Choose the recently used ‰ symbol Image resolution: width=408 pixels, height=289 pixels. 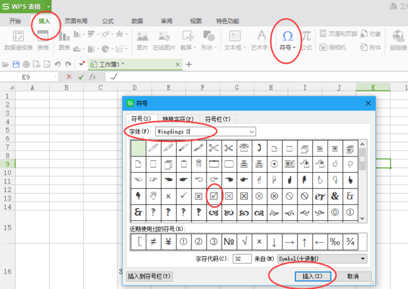335,242
